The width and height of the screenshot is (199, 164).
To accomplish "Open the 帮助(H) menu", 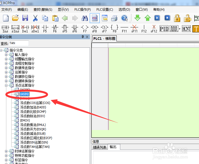I will click(159, 10).
